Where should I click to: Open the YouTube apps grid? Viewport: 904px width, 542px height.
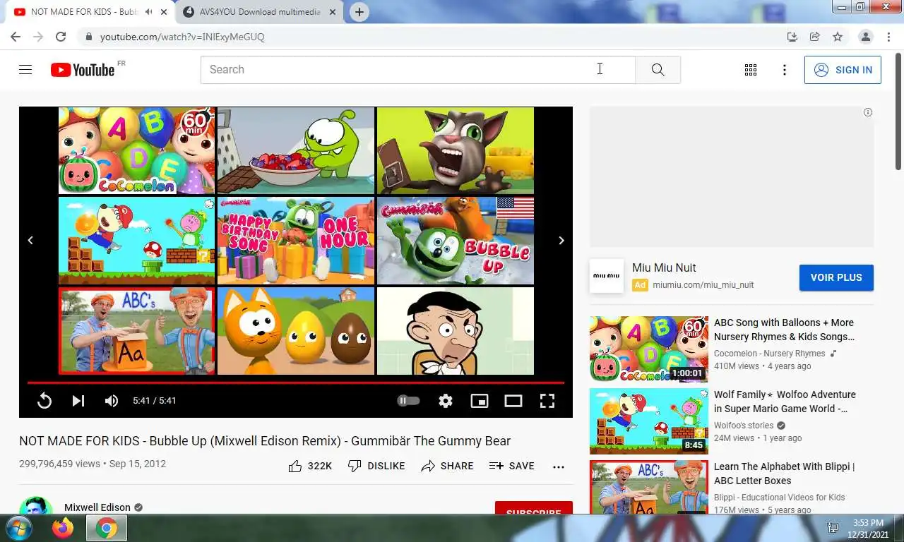(751, 70)
